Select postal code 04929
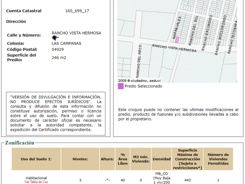Viewport: 245px width, 184px height. [58, 49]
